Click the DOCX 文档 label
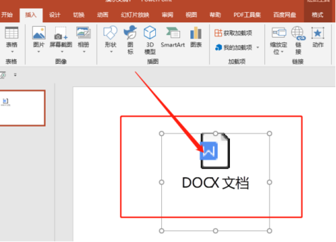 [x=216, y=183]
